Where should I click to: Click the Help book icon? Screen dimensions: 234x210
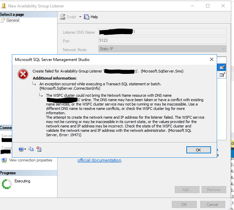[87, 17]
